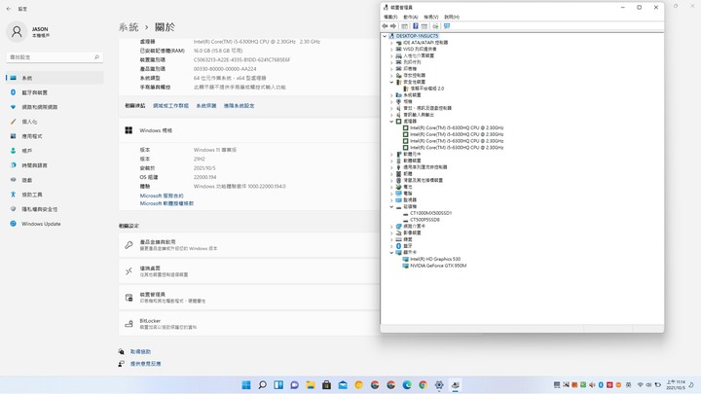The image size is (701, 394).
Task: Select the Trusted Platform Module 2.0 device
Action: 427,89
